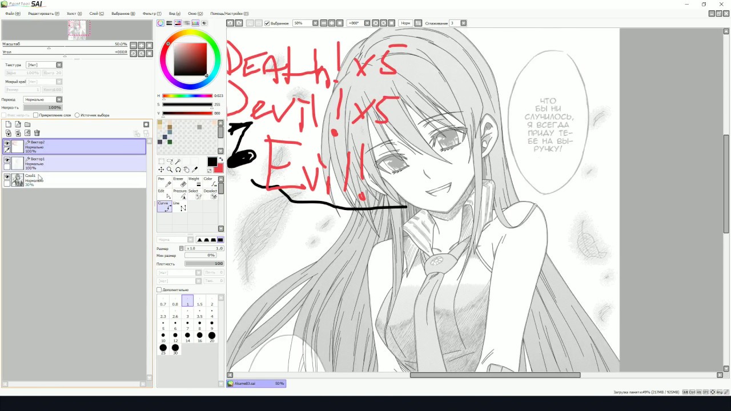Open the Вид menu
Image resolution: width=731 pixels, height=411 pixels.
(x=174, y=14)
